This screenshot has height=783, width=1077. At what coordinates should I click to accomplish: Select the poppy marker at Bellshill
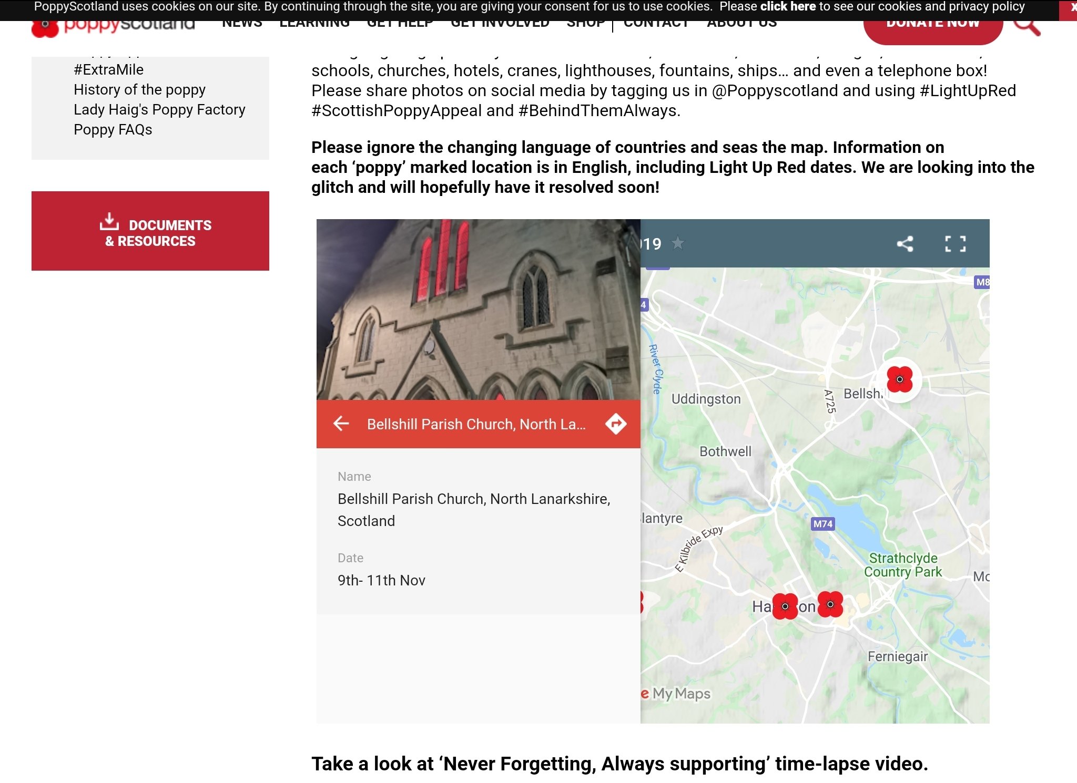(900, 380)
